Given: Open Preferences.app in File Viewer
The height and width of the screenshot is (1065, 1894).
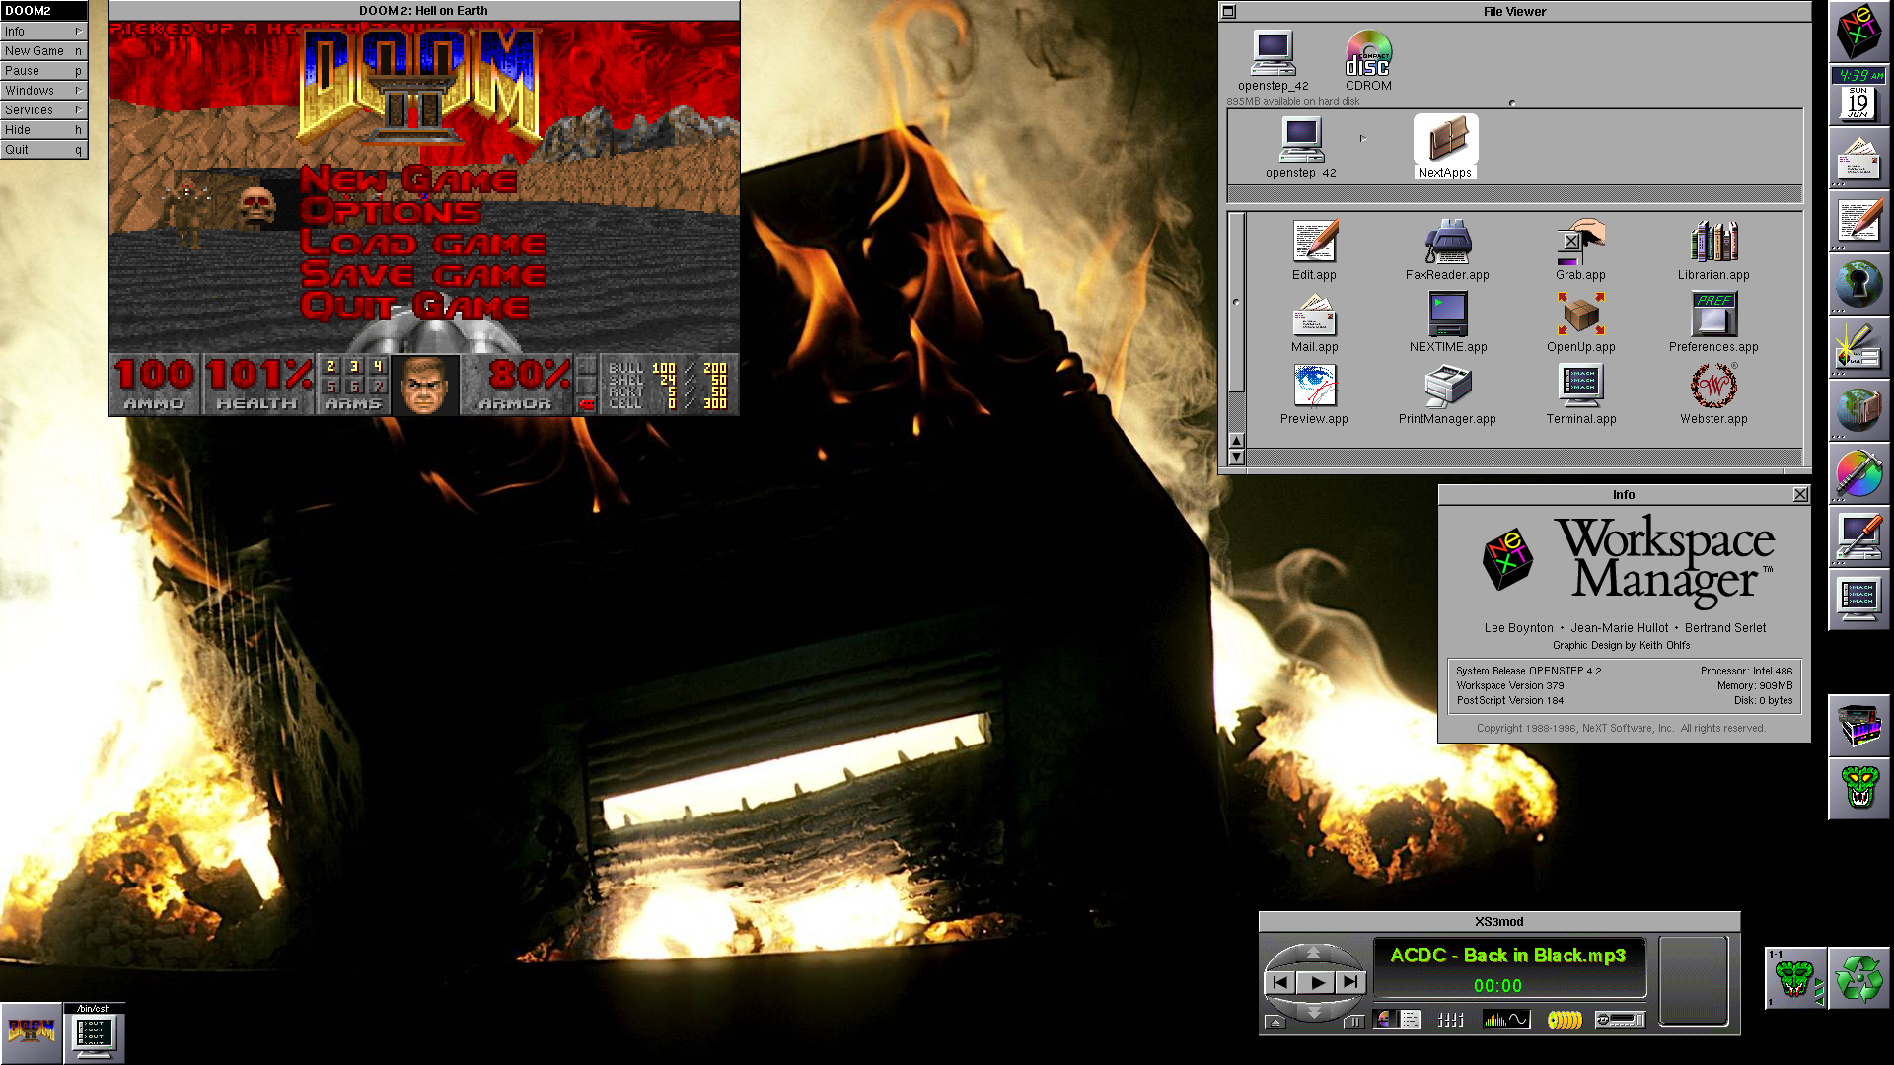Looking at the screenshot, I should click(x=1713, y=315).
